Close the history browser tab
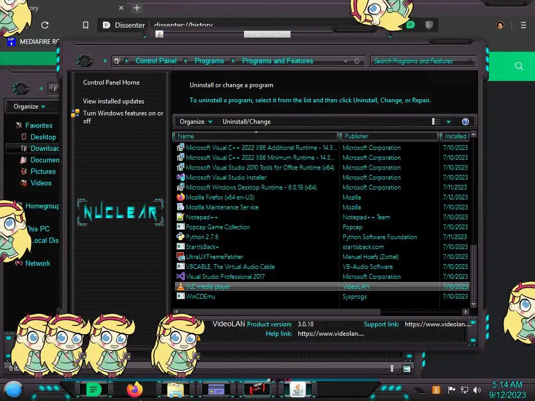This screenshot has width=535, height=401. coord(121,8)
